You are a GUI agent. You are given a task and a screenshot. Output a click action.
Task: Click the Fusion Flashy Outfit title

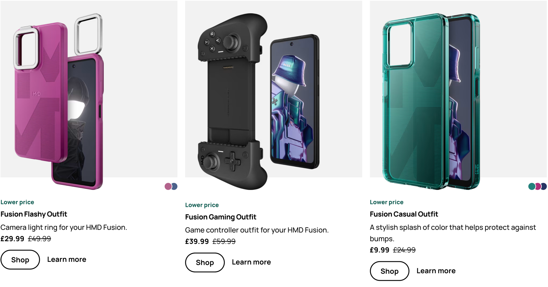(34, 214)
